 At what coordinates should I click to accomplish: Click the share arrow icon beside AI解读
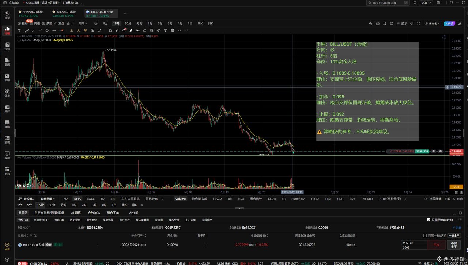[x=460, y=23]
